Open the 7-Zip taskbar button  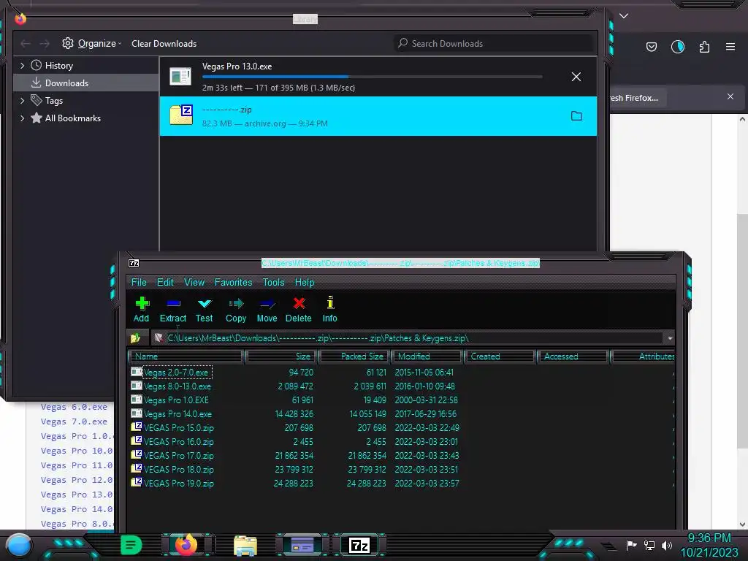coord(359,545)
